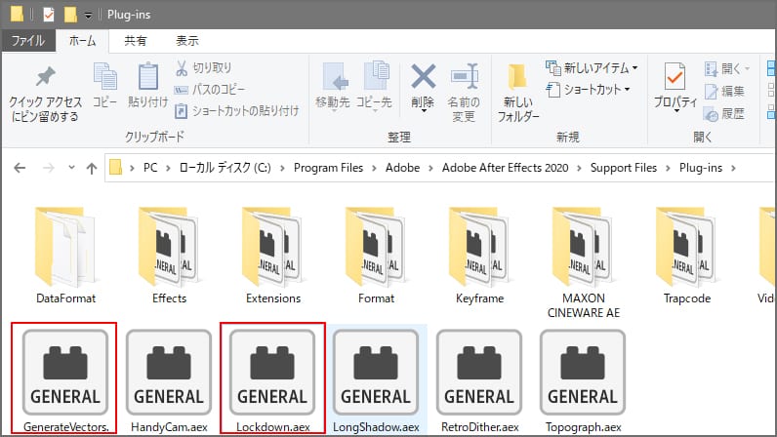
Task: Click the Delete (削除) X icon
Action: (423, 77)
